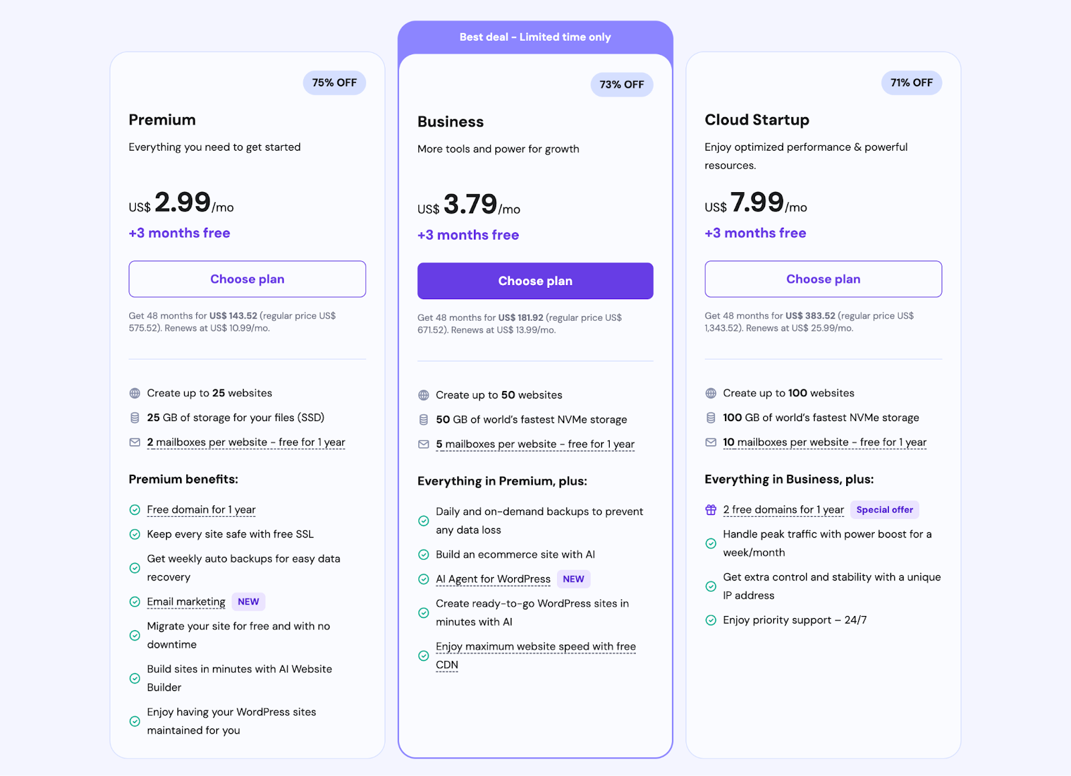This screenshot has height=776, width=1071.
Task: Click checkmark beside Enjoy priority support
Action: (711, 620)
